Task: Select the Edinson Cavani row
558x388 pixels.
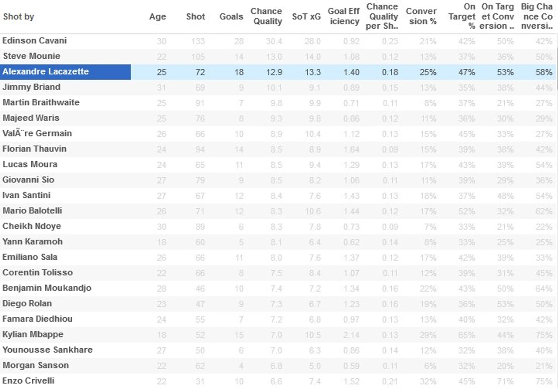Action: [x=34, y=41]
